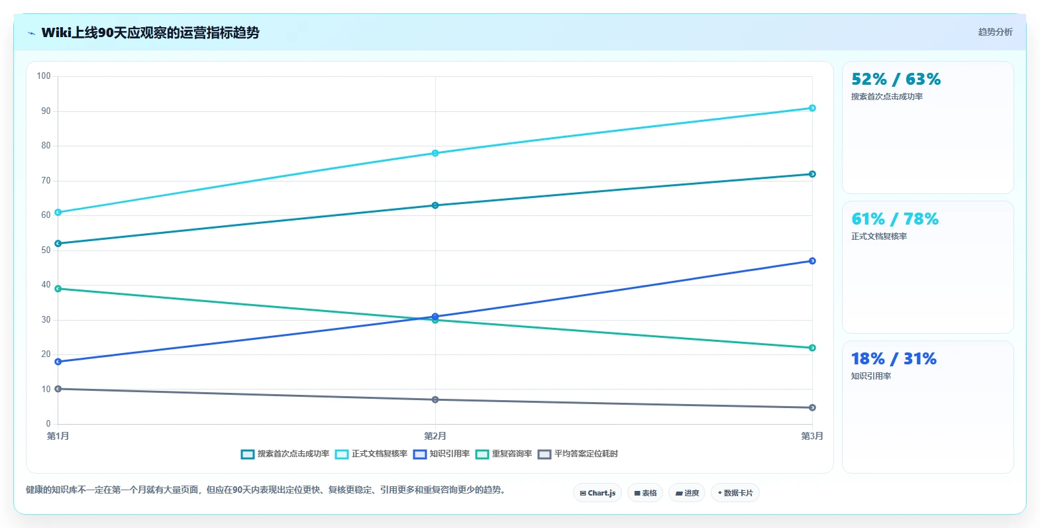
Task: Click the 第2月 x-axis label
Action: click(435, 436)
